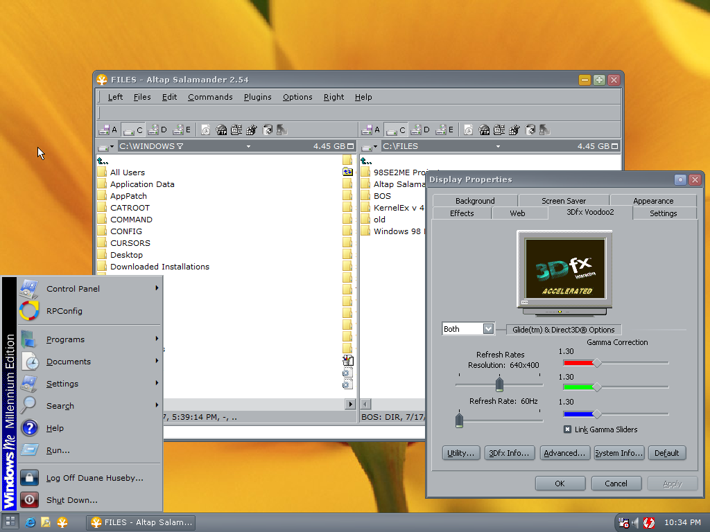Launch Altap Salamander from quick launch
710x532 pixels.
62,522
